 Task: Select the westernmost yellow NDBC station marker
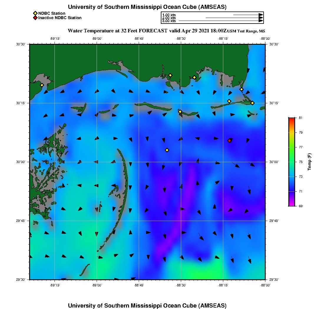[42, 85]
